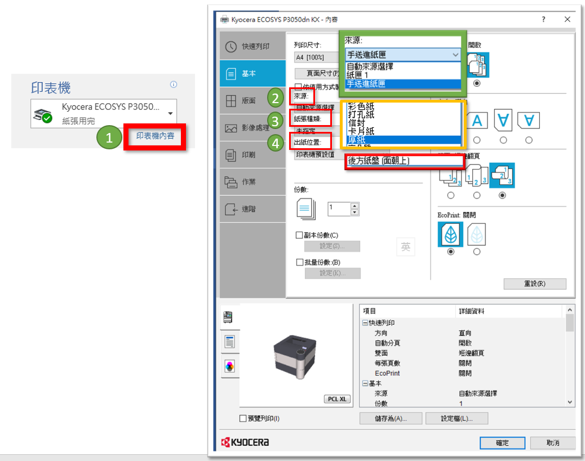Collapse the 快速列印 group in the details list

point(365,323)
